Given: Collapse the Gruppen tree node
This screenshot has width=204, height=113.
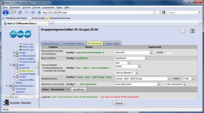Looking at the screenshot, I should point(10,65).
